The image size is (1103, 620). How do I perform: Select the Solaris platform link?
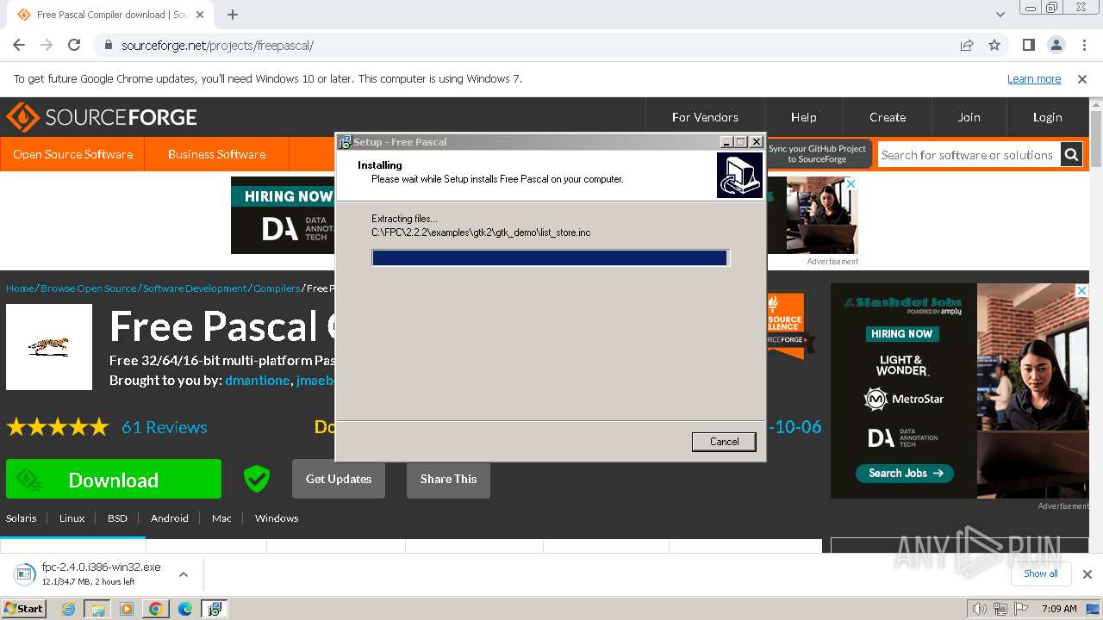pyautogui.click(x=22, y=518)
